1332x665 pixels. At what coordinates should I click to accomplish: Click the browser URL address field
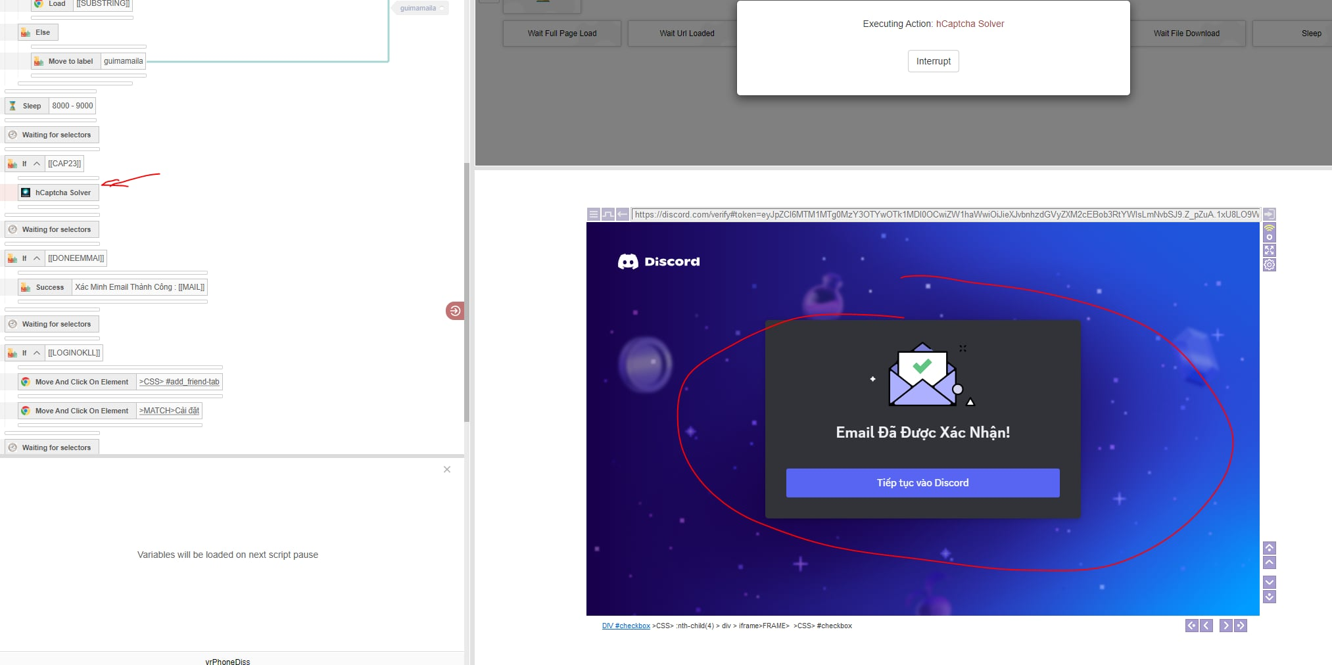click(x=945, y=214)
